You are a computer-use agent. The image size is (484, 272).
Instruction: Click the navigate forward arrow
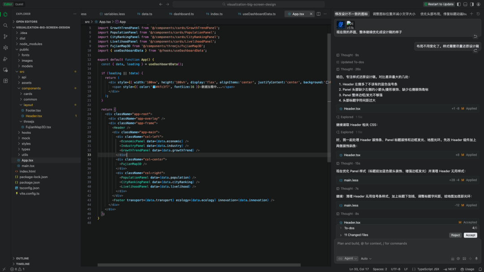168,4
